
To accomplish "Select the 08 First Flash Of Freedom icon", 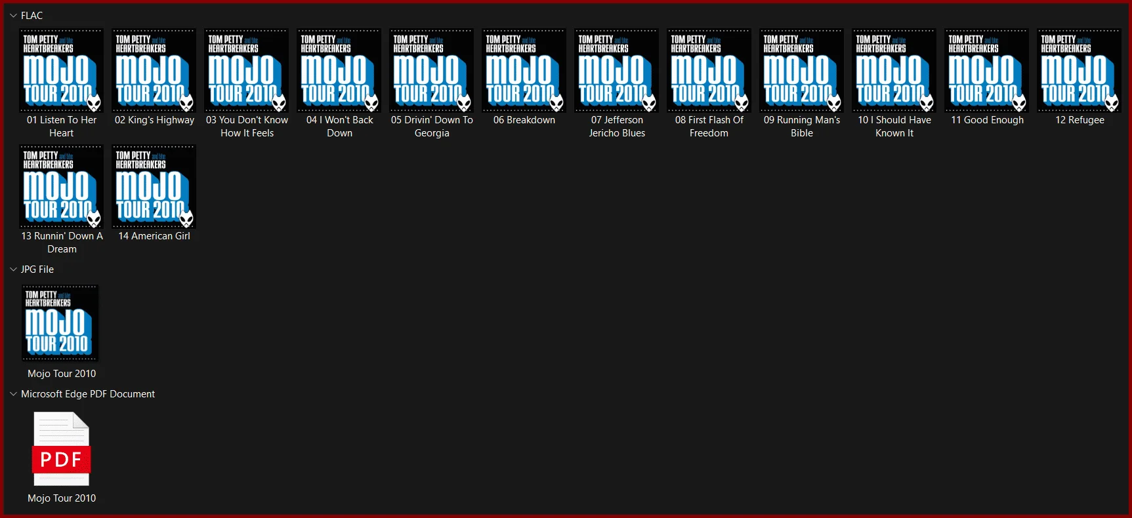I will 709,70.
